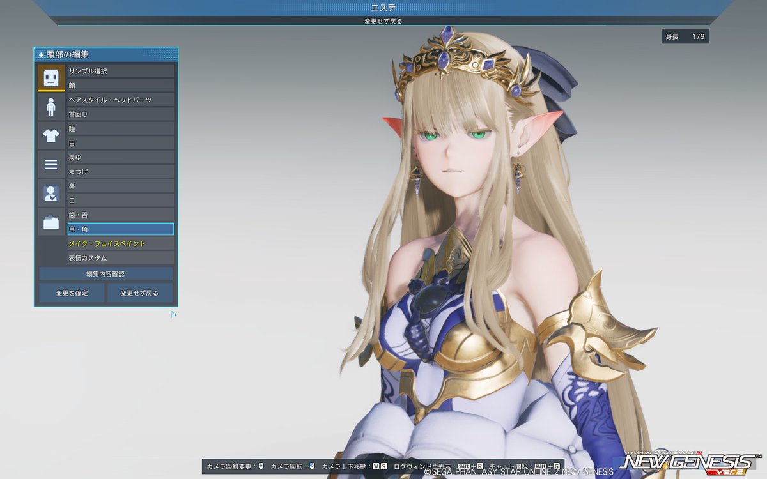The width and height of the screenshot is (767, 479).
Task: Select the 瞳 pupil item
Action: tap(121, 128)
